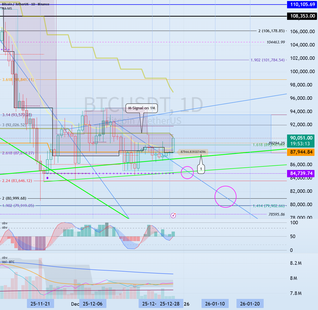Click the orange 87,944.84 price label
Screen dimensions: 318x310
coord(301,152)
